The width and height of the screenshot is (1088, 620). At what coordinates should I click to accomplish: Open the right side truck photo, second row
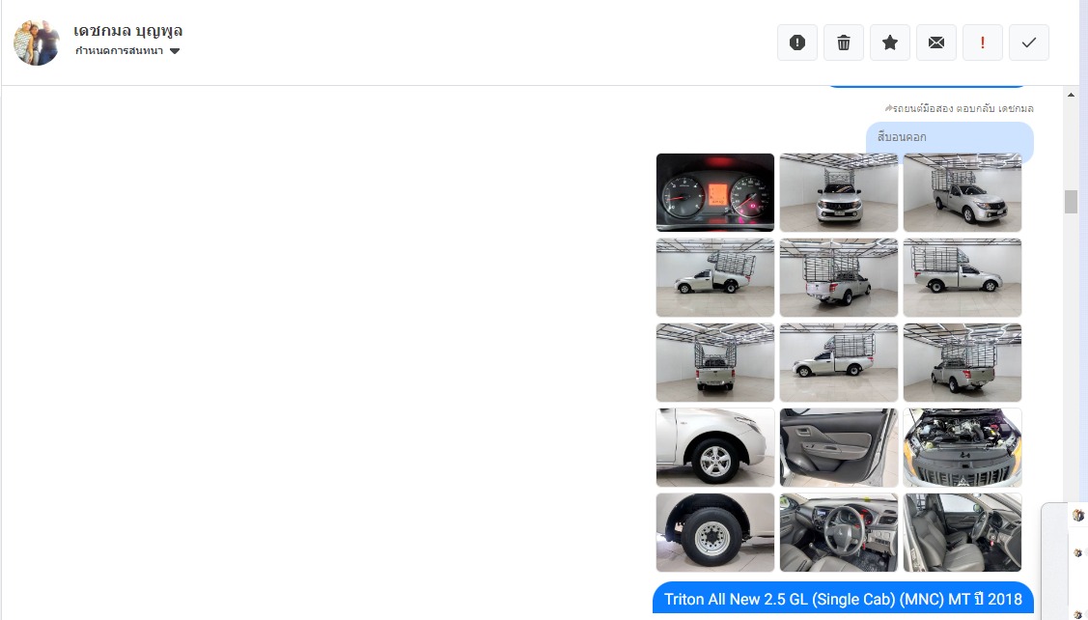(962, 278)
